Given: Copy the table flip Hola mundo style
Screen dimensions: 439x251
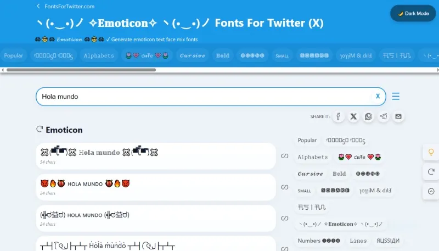Looking at the screenshot, I should tap(156, 244).
